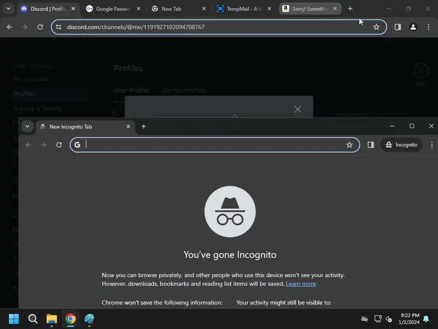Click Chrome icon in taskbar
This screenshot has width=438, height=329.
(71, 319)
